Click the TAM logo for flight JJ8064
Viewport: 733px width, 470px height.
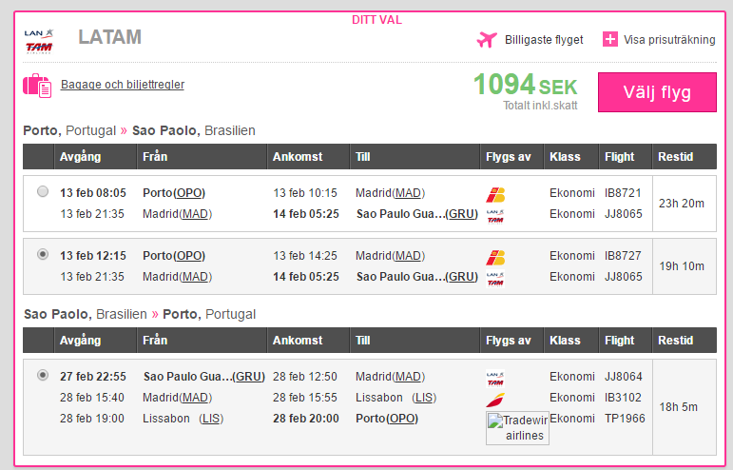495,378
